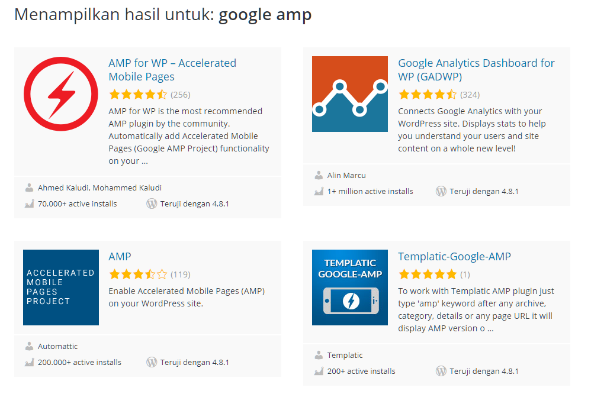Click the WordPress logo in Templatic card footer
591x407 pixels.
(441, 371)
